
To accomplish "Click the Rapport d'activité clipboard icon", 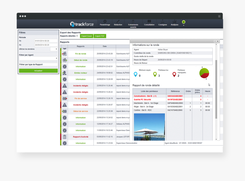I will pyautogui.click(x=65, y=137).
